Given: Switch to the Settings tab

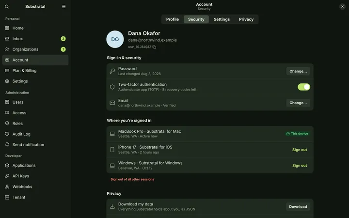Looking at the screenshot, I should 222,19.
